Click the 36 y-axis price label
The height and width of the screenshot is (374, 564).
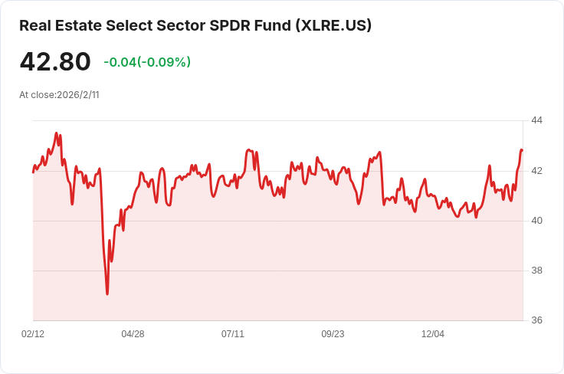click(536, 320)
